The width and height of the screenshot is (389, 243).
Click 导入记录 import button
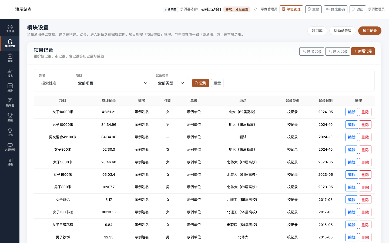click(338, 51)
